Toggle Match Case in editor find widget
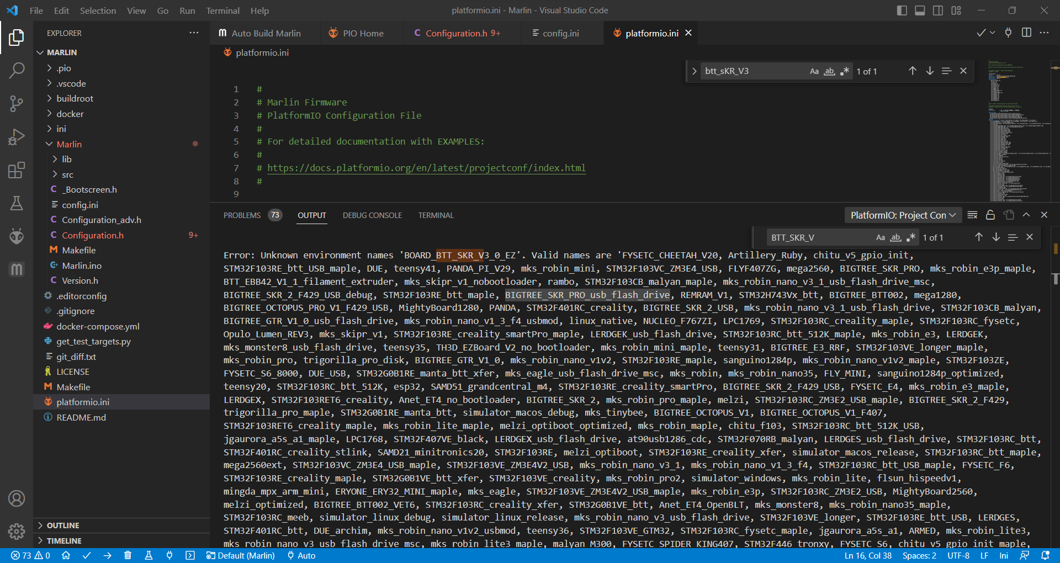This screenshot has width=1060, height=563. pos(814,71)
